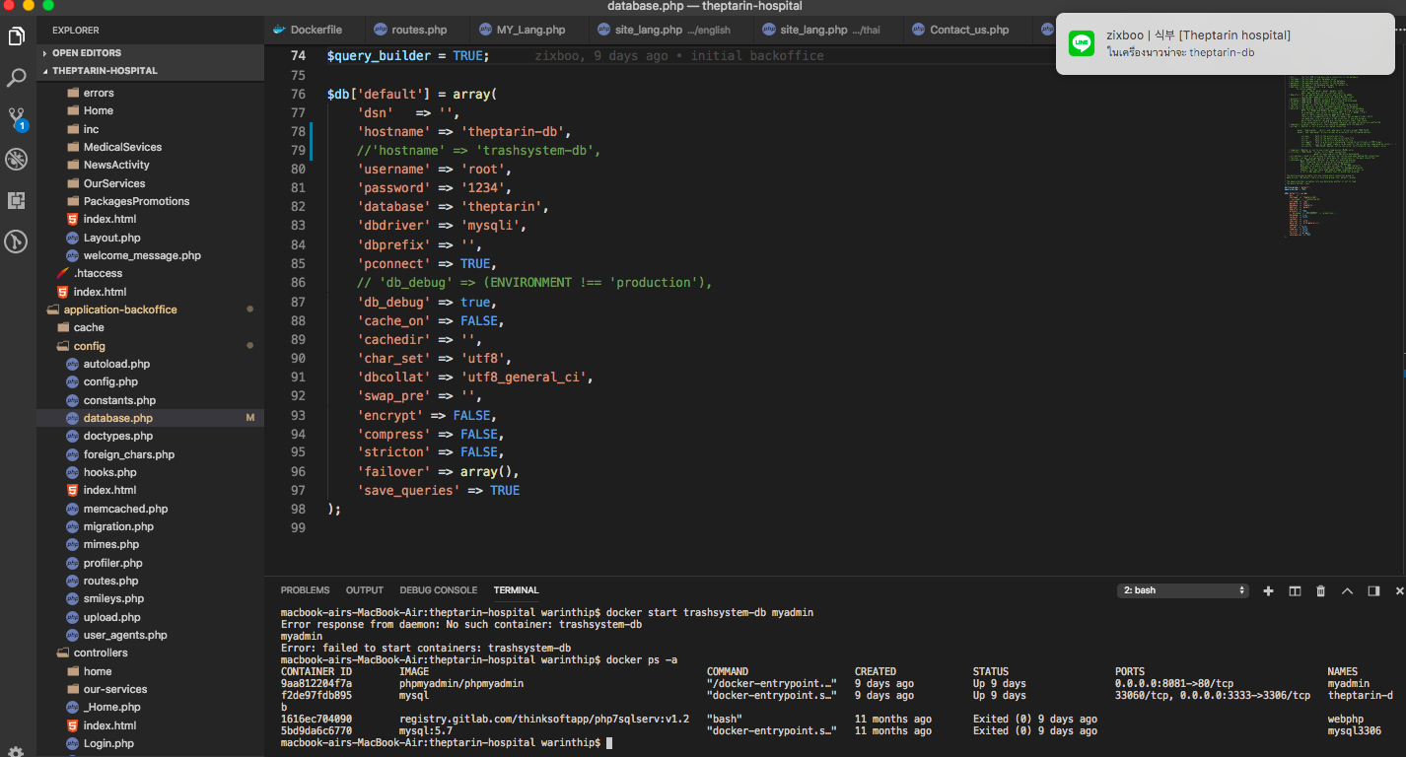The height and width of the screenshot is (757, 1406).
Task: Select terminal from 2: bash dropdown
Action: (1183, 590)
